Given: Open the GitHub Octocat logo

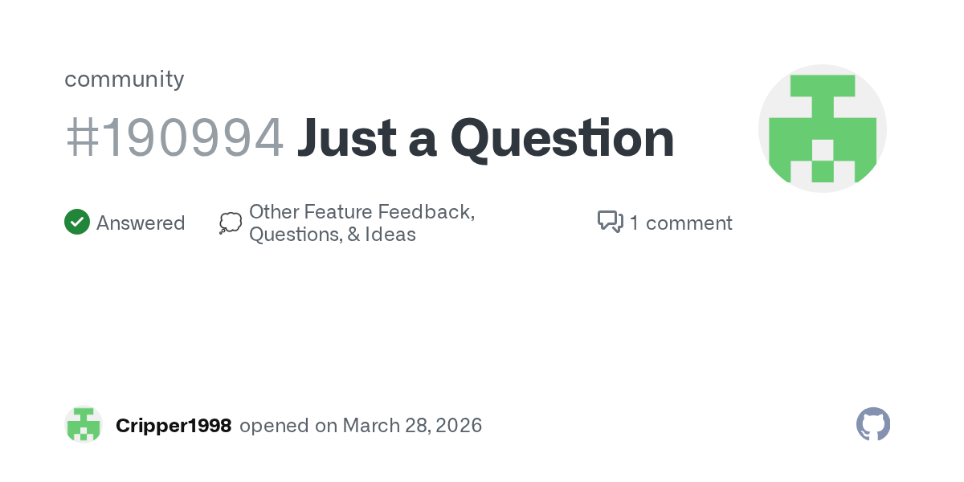Looking at the screenshot, I should 873,424.
